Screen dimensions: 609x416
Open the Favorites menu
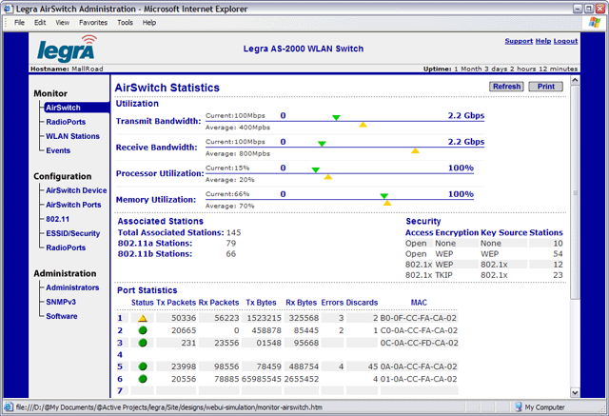coord(93,23)
